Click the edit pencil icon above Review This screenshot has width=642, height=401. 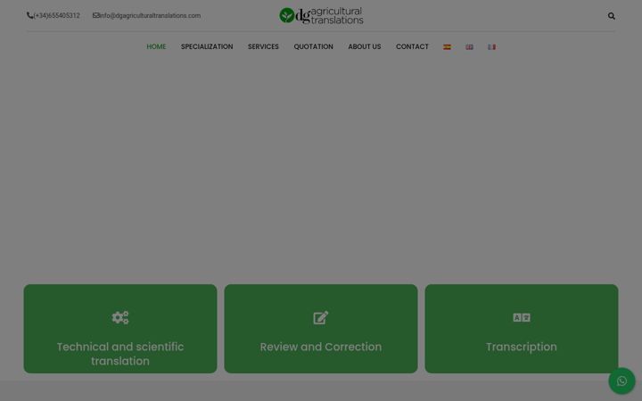321,317
